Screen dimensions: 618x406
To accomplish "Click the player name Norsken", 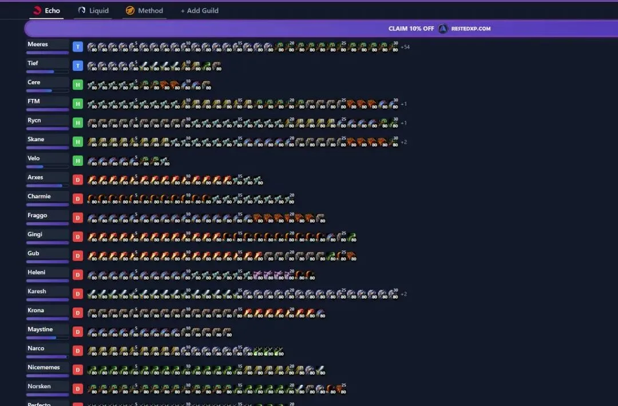I will point(39,387).
